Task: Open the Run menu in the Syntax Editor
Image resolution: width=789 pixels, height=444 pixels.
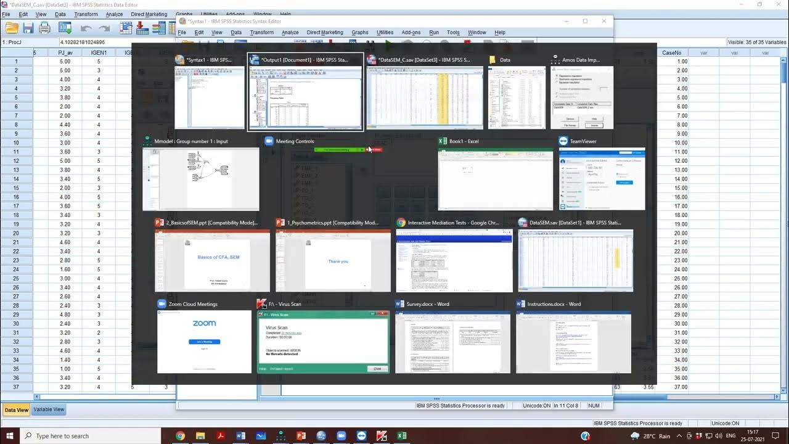Action: tap(434, 33)
